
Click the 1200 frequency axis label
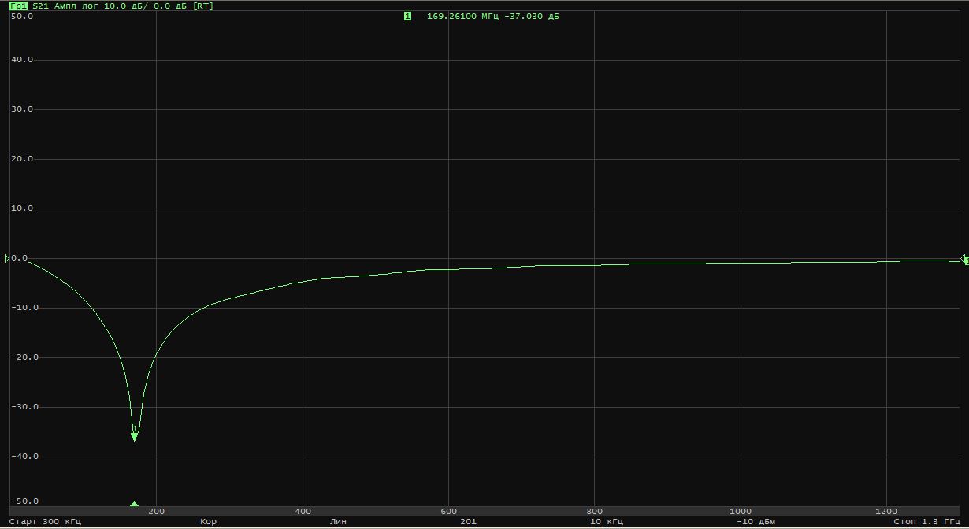click(886, 511)
